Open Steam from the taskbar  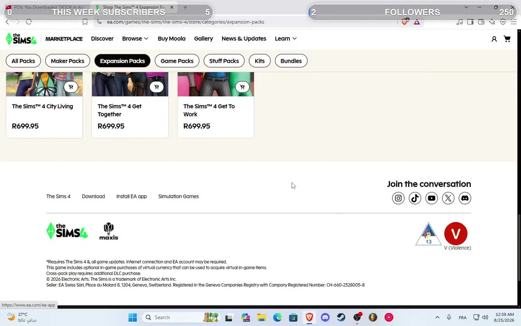tap(341, 317)
